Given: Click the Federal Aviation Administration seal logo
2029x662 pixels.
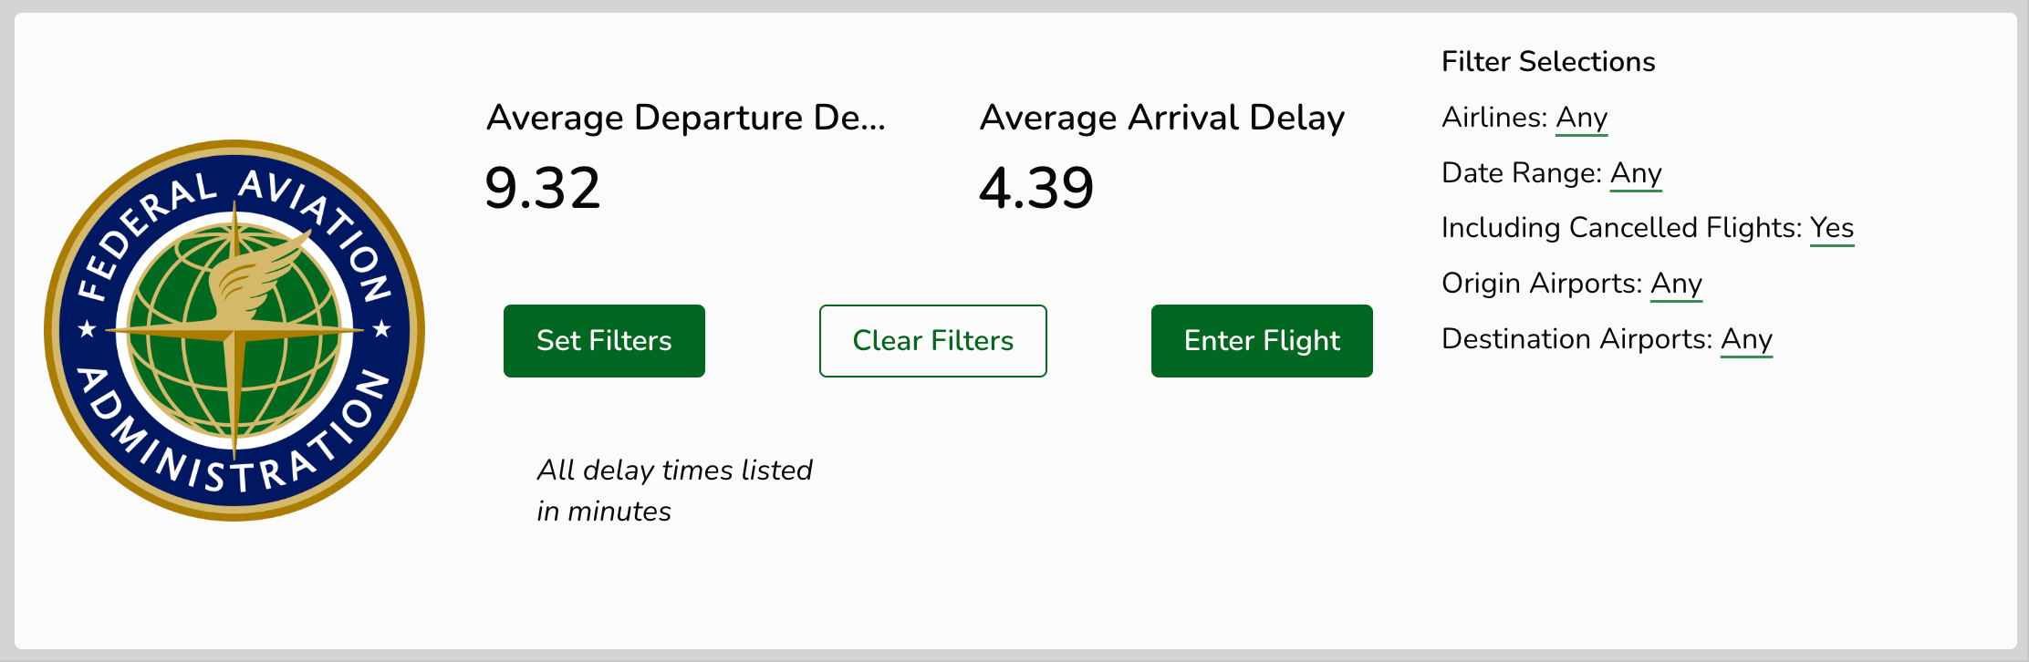Looking at the screenshot, I should pos(234,330).
